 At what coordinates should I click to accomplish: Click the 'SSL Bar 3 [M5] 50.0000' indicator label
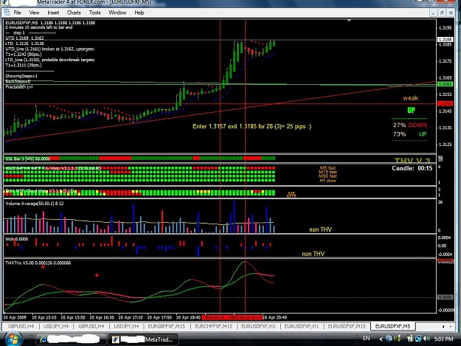[x=27, y=159]
